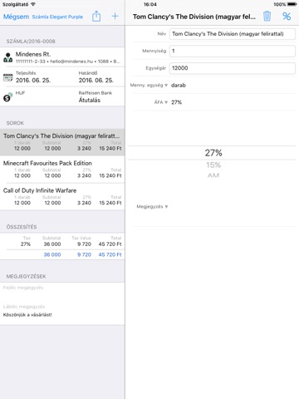Image resolution: width=299 pixels, height=399 pixels.
Task: Expand the Menny. egység dropdown
Action: pyautogui.click(x=149, y=85)
